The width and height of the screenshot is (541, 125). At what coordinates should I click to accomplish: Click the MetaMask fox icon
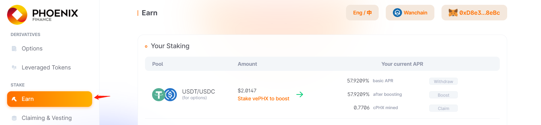click(453, 13)
